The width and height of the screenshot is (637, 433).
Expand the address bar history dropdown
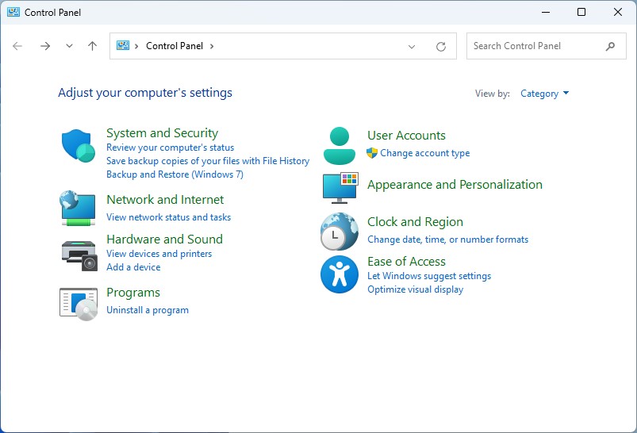tap(412, 46)
